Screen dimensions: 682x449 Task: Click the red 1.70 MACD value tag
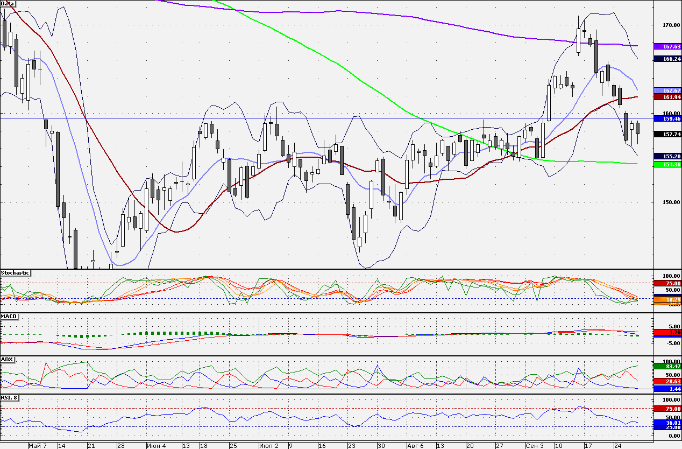(667, 333)
